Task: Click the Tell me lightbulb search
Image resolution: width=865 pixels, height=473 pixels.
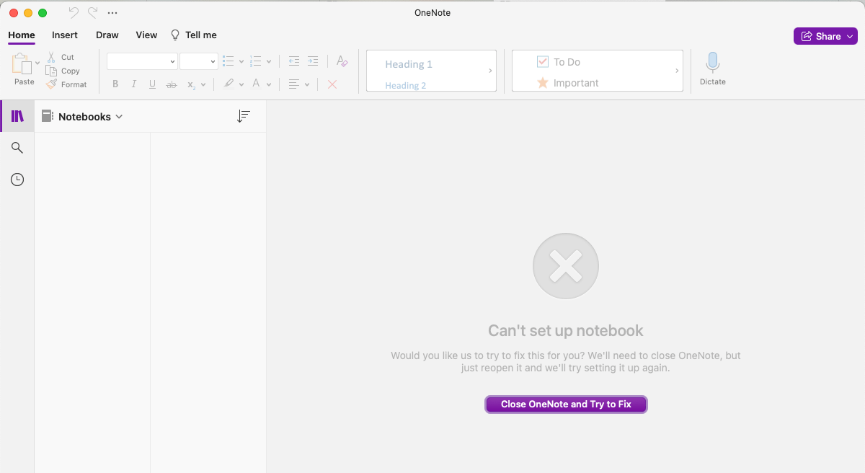Action: point(193,35)
